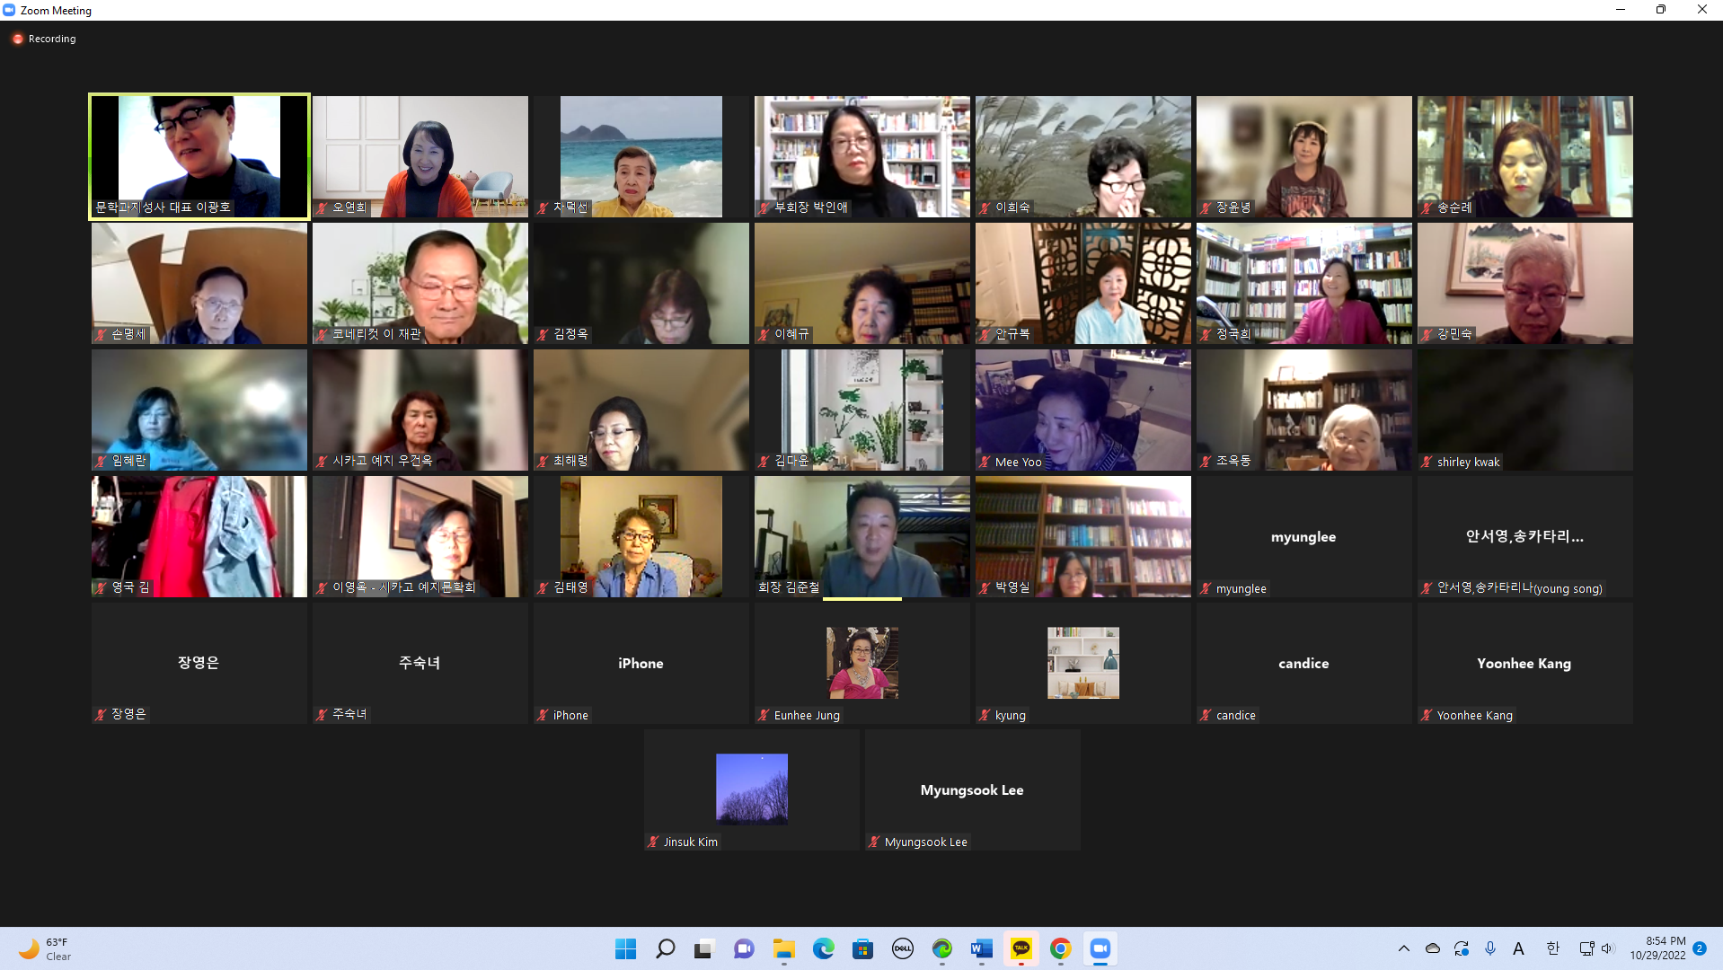Click the microphone in-use tray icon
Image resolution: width=1723 pixels, height=970 pixels.
(x=1490, y=948)
